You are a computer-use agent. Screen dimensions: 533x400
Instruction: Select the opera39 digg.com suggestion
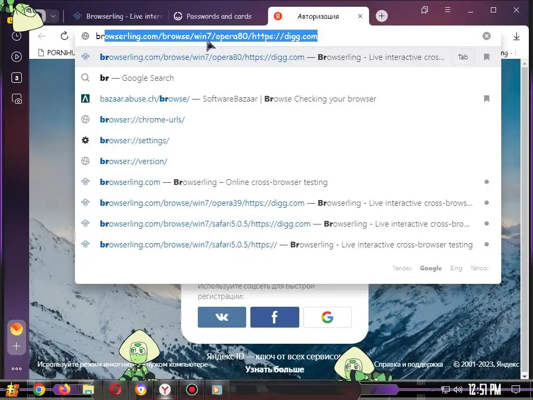288,203
